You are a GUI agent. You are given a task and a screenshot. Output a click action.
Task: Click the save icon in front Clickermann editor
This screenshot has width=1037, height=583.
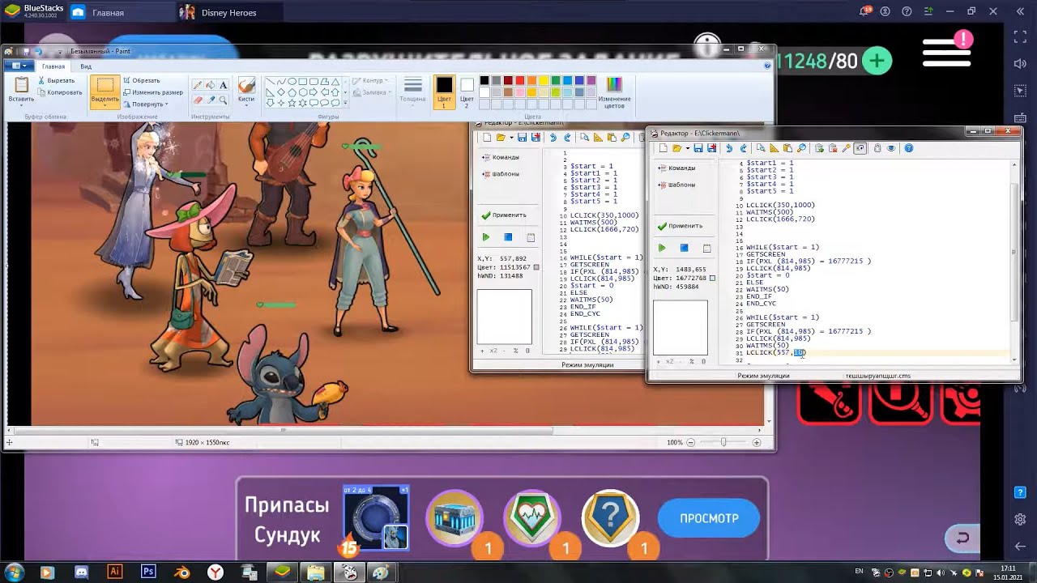698,148
